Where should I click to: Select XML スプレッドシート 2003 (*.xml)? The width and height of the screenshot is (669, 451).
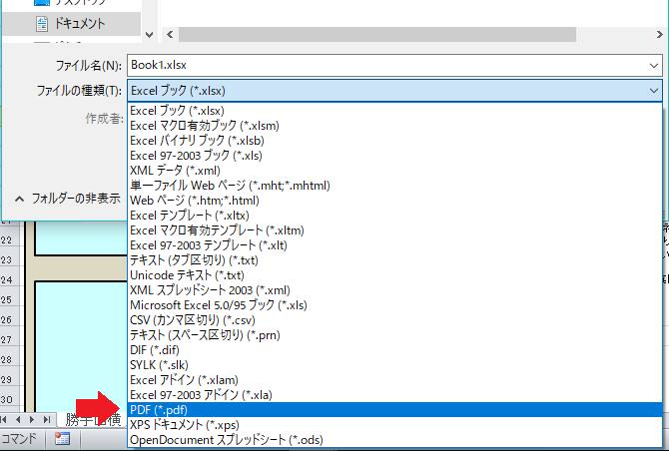[x=394, y=290]
